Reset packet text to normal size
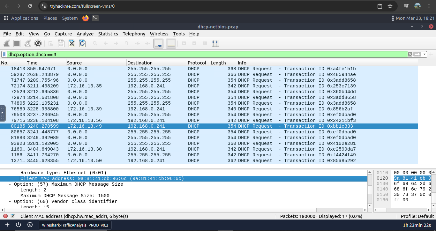 coord(205,43)
